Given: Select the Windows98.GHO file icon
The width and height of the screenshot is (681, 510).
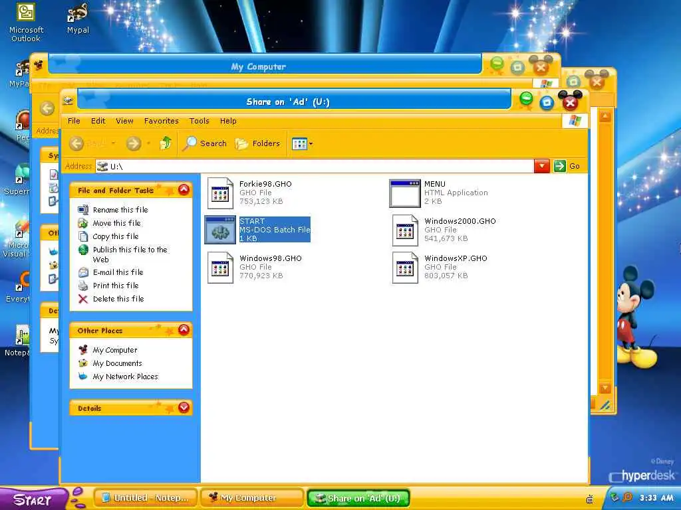Looking at the screenshot, I should click(220, 268).
